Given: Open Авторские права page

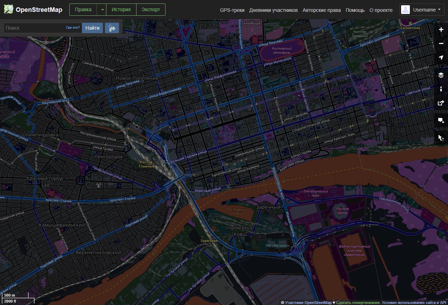Looking at the screenshot, I should click(322, 10).
